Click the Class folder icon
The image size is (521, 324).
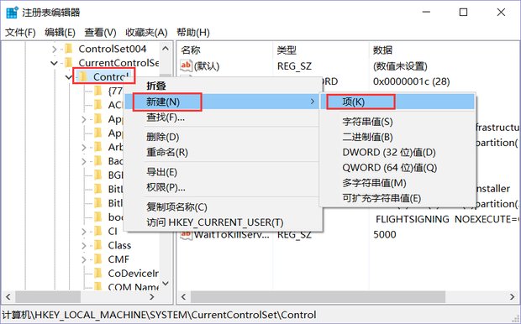point(98,245)
